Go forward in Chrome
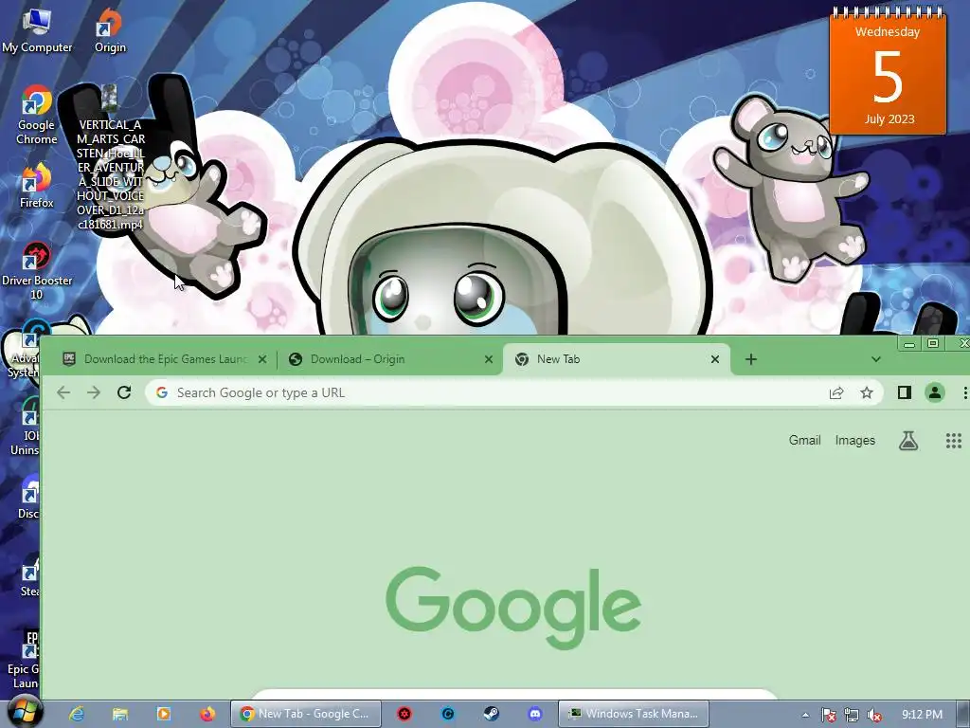 point(94,392)
